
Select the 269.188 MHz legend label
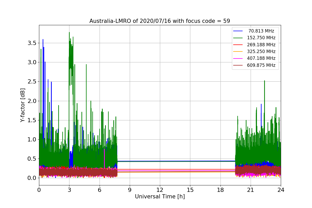coord(261,45)
